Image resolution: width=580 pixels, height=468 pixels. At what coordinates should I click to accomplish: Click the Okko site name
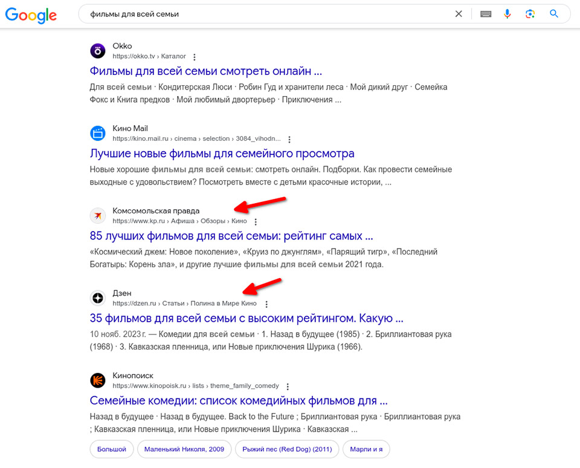(x=123, y=46)
